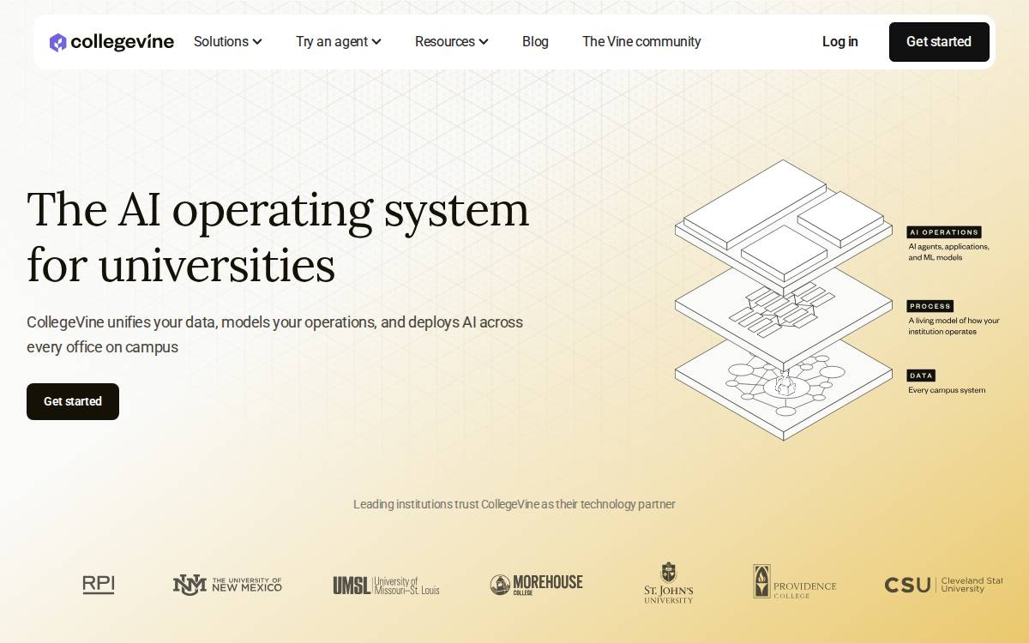Screen dimensions: 1029x643
Task: Click the University of New Mexico logo
Action: click(227, 585)
